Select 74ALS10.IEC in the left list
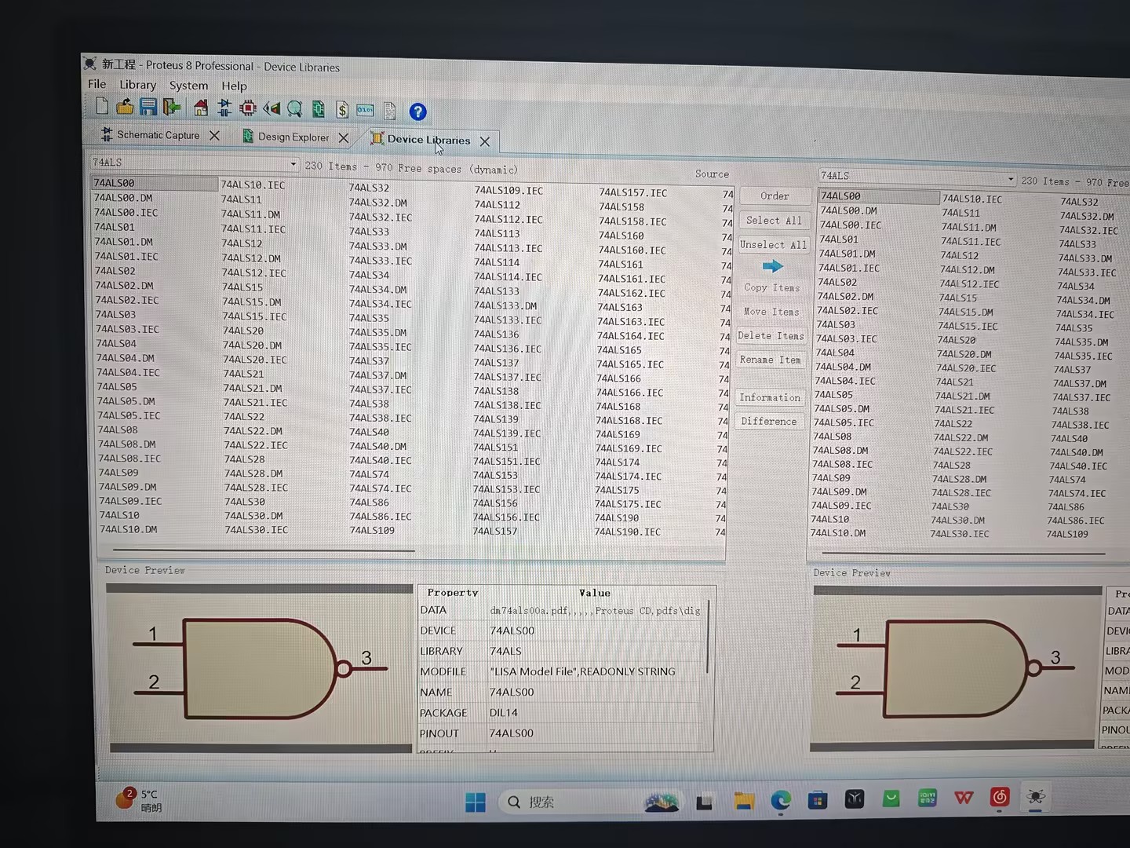This screenshot has height=848, width=1130. click(x=253, y=185)
